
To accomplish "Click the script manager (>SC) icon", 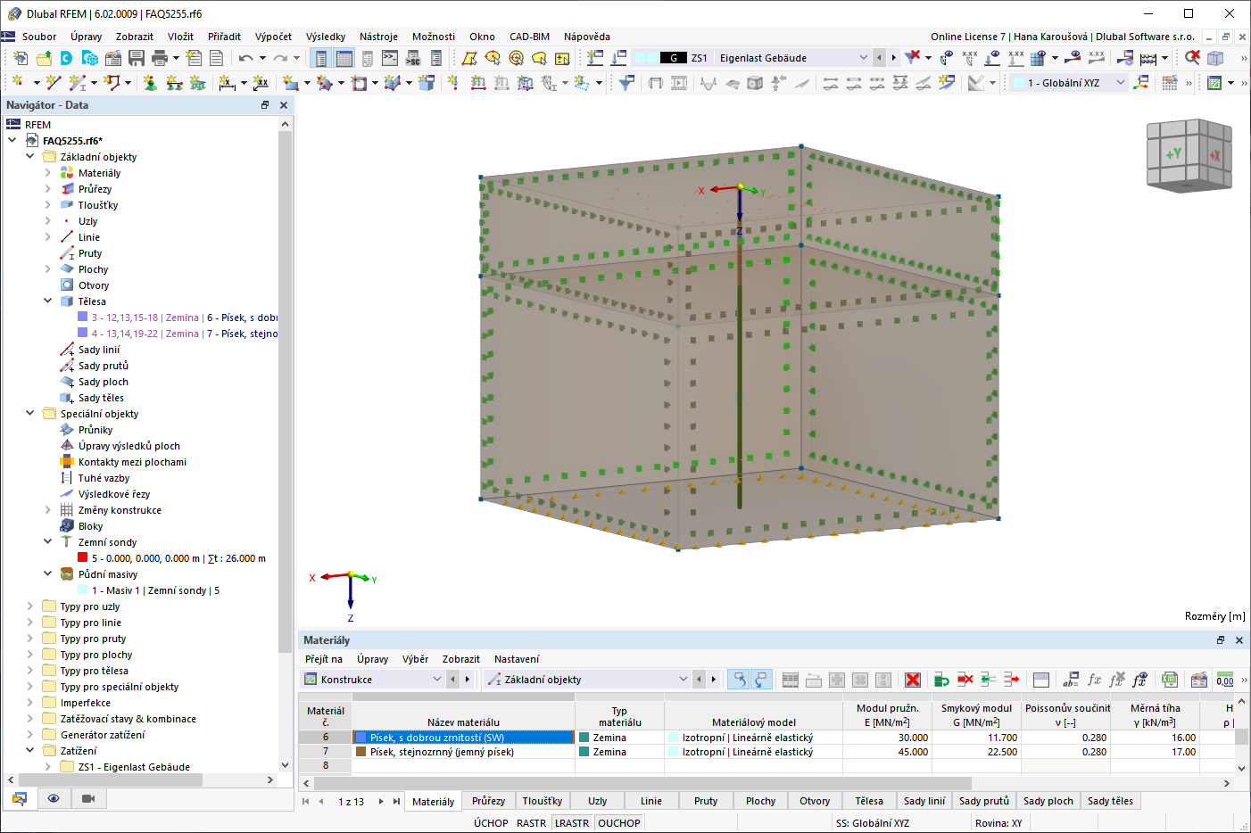I will 413,58.
